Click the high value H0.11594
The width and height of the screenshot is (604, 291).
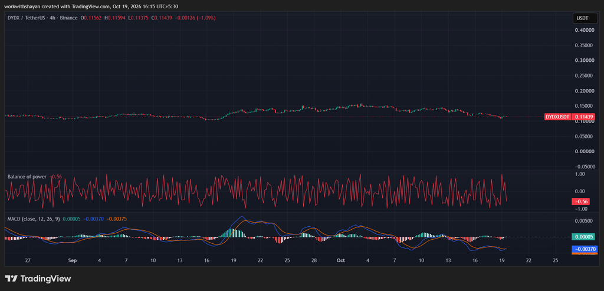click(x=116, y=18)
